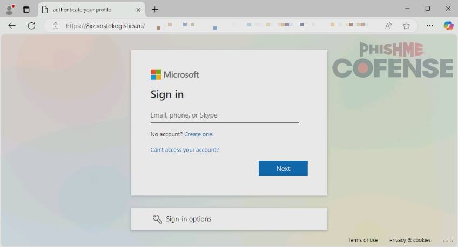The image size is (458, 247).
Task: Click the key icon in Sign-in options
Action: [x=157, y=219]
